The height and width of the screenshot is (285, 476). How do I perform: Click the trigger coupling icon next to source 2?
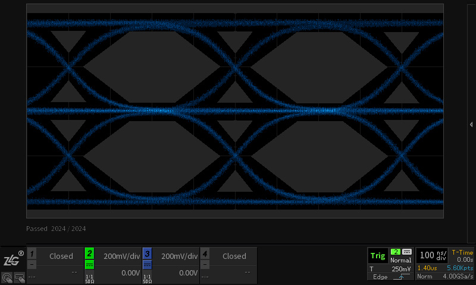(407, 252)
